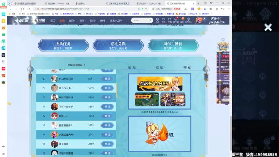Expand the address bar dropdown chevron

(146, 9)
